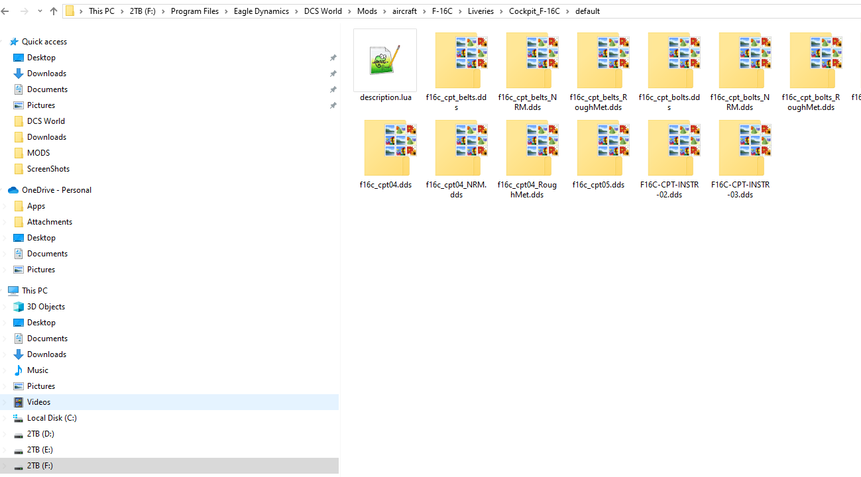Screen dimensions: 861x477
Task: Go up one folder level
Action: point(54,11)
